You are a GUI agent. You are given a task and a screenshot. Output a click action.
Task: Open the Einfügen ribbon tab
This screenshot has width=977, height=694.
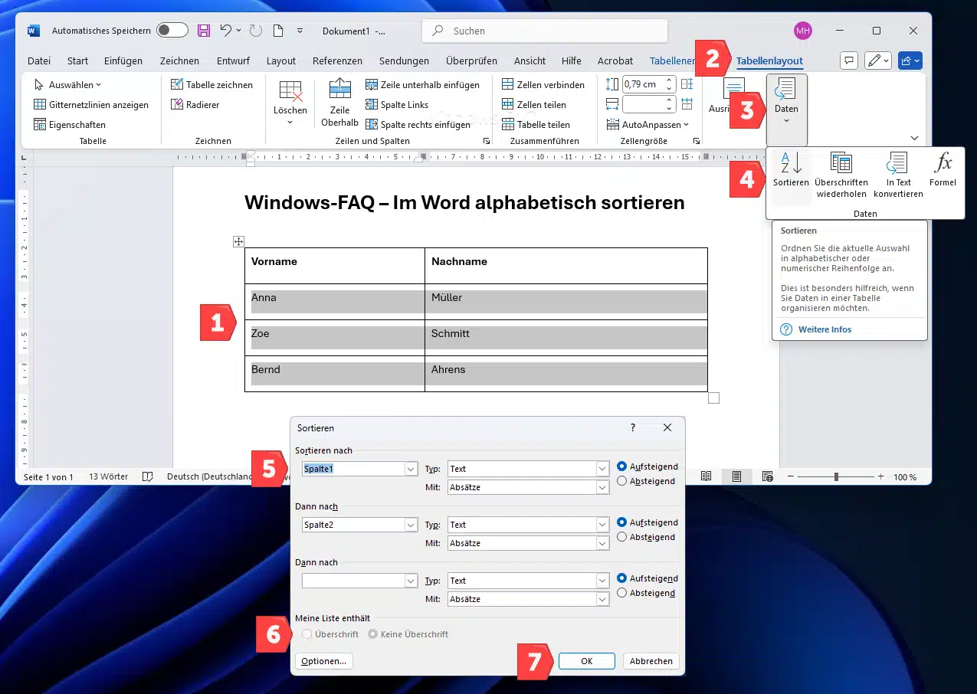click(x=123, y=61)
